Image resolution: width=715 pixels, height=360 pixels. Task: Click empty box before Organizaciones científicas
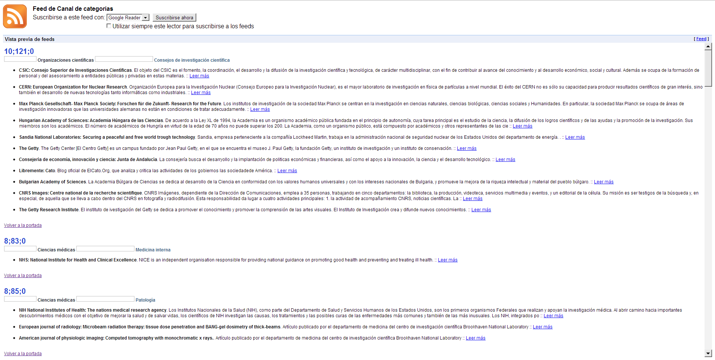click(20, 59)
